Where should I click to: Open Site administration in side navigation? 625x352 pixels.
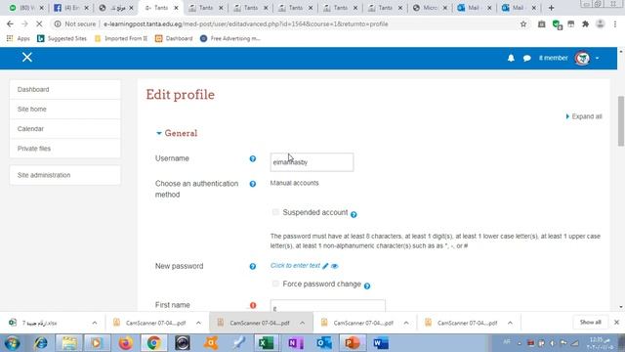click(x=65, y=175)
